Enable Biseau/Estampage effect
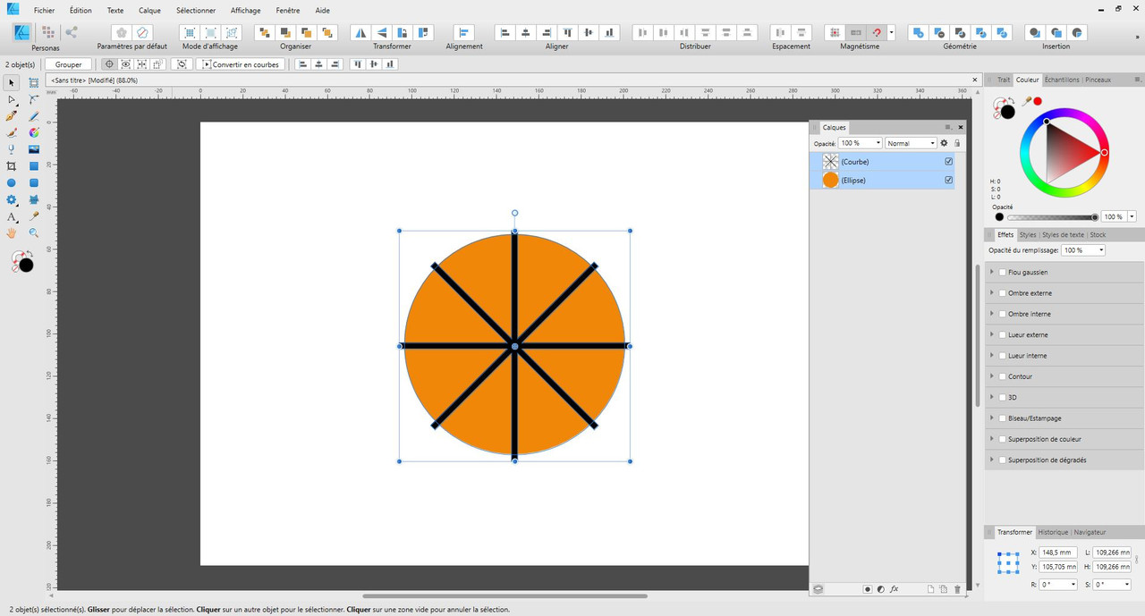This screenshot has width=1145, height=616. [1002, 418]
